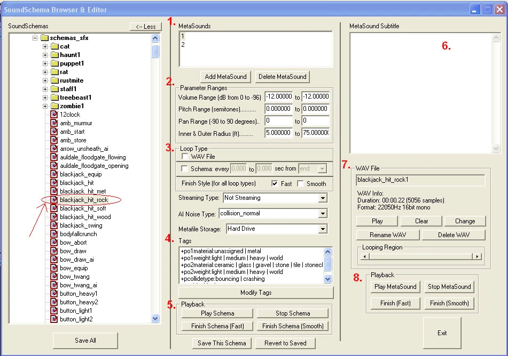Viewport: 508px width, 356px height.
Task: Click the arrow_unsheath_ai schema icon
Action: click(54, 148)
